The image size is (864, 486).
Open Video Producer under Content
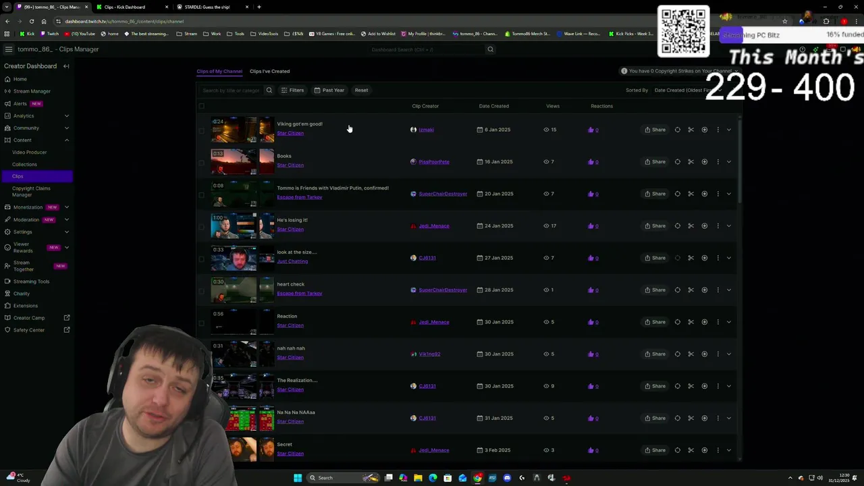tap(29, 153)
